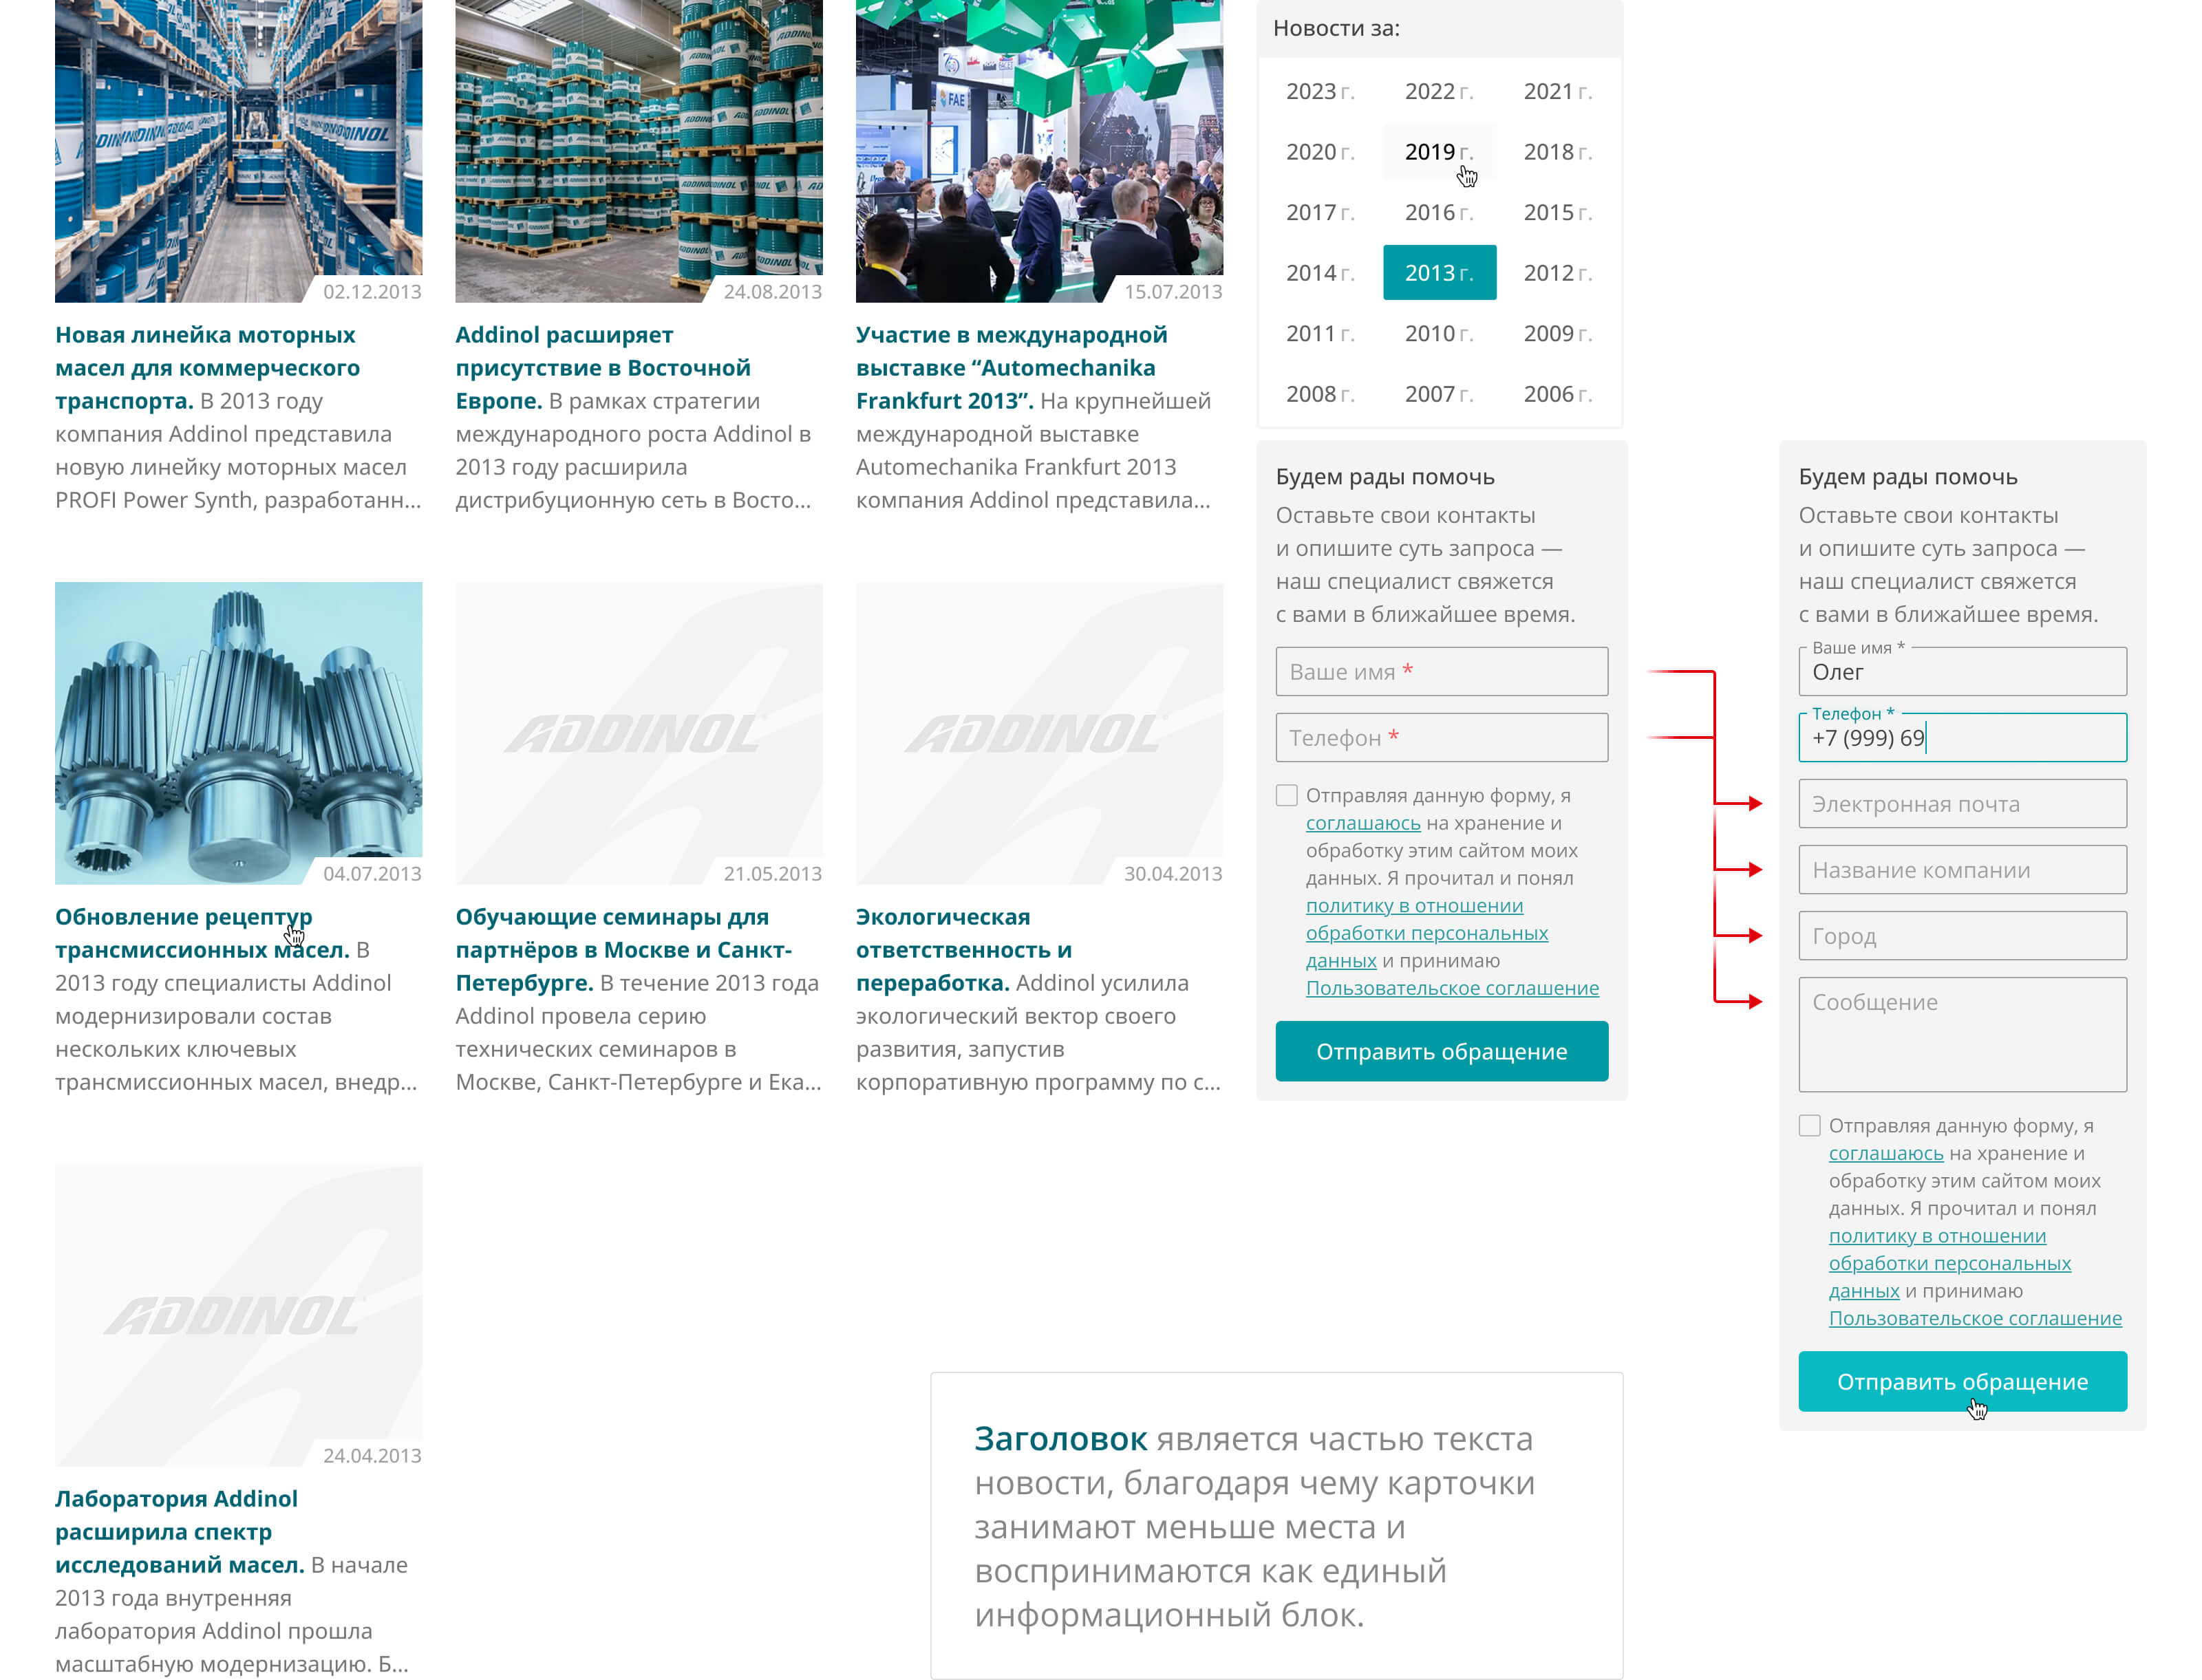Select the 2018 news year

[1558, 152]
